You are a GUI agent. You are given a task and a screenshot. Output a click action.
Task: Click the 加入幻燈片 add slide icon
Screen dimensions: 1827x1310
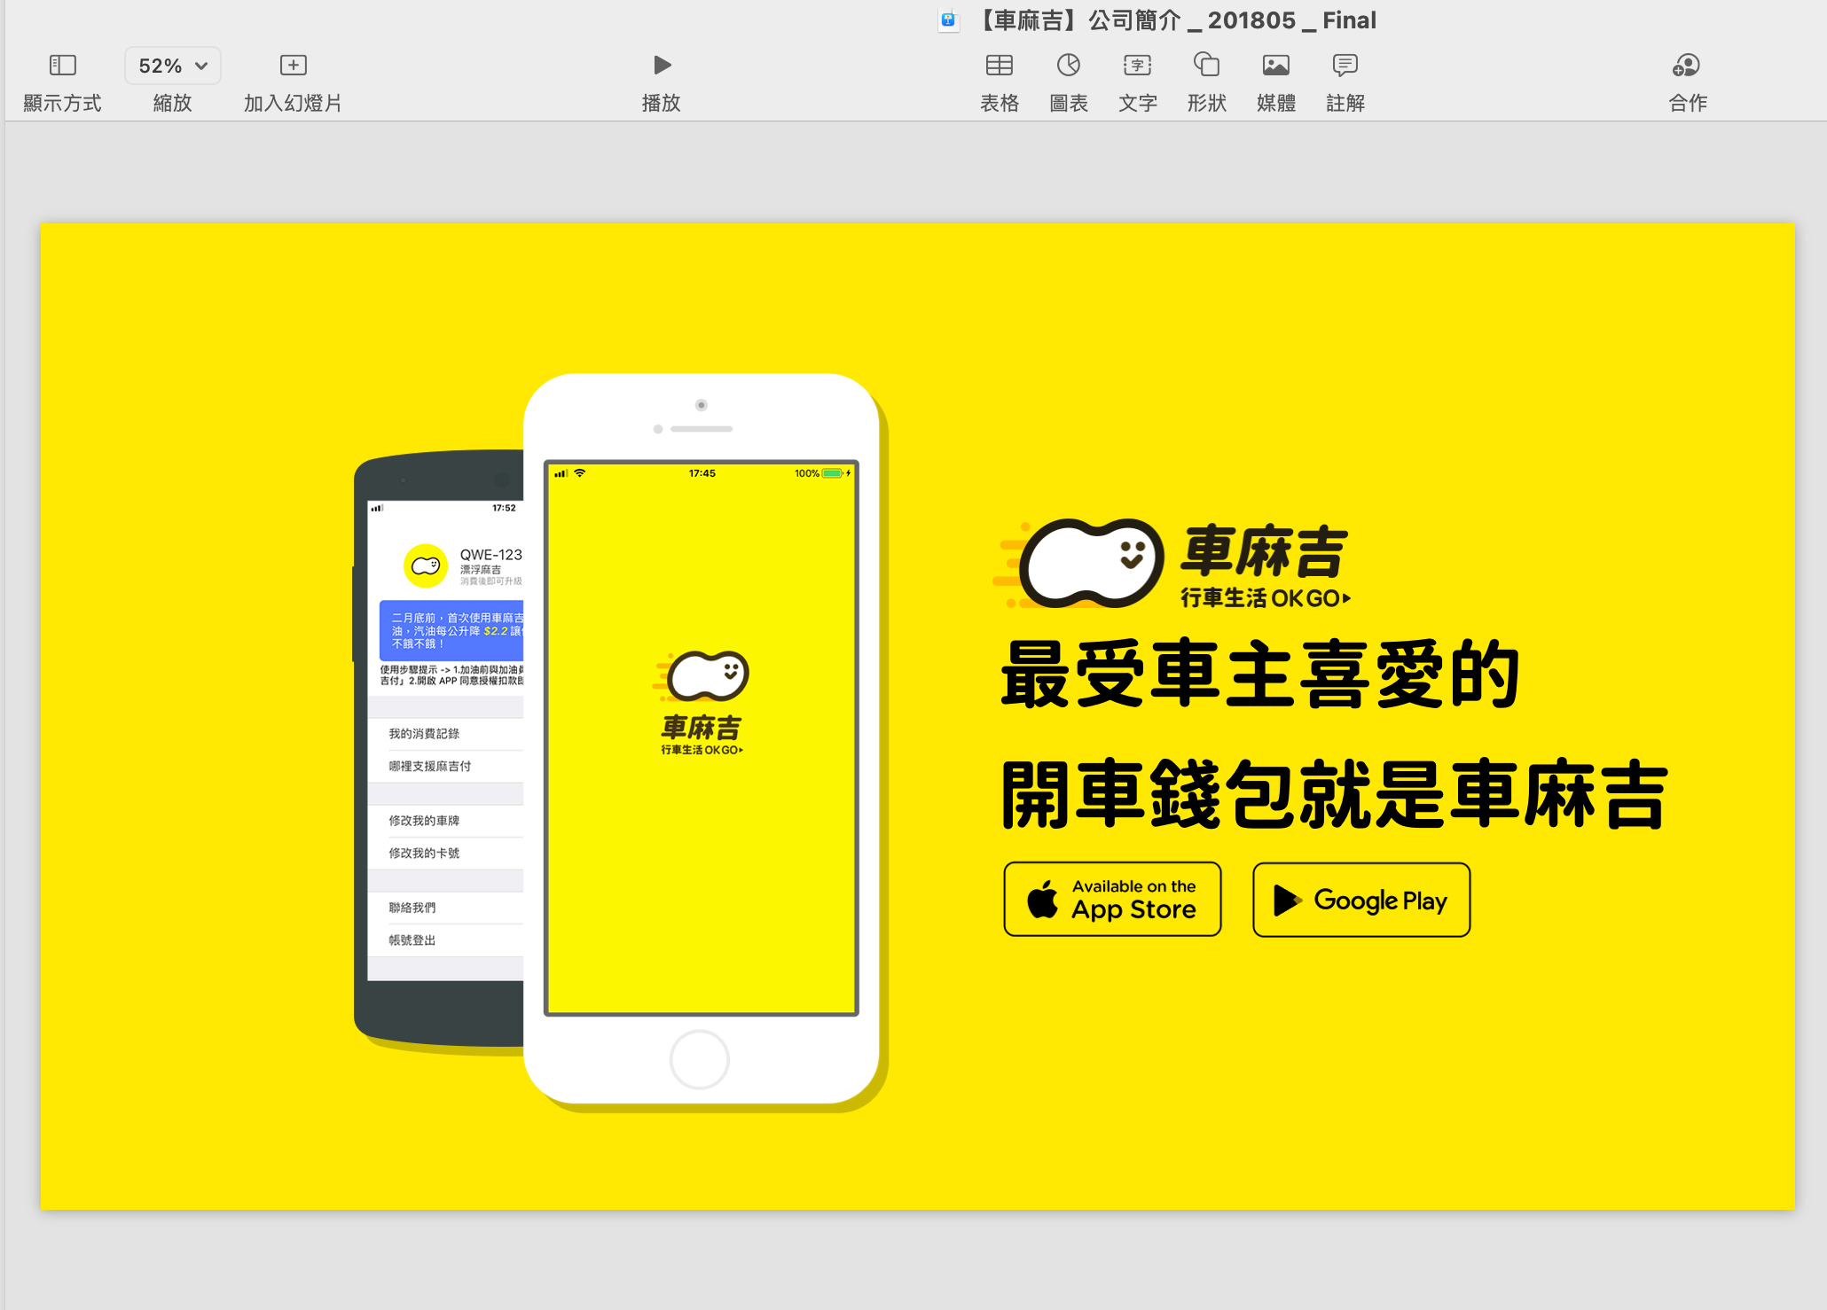[x=293, y=66]
